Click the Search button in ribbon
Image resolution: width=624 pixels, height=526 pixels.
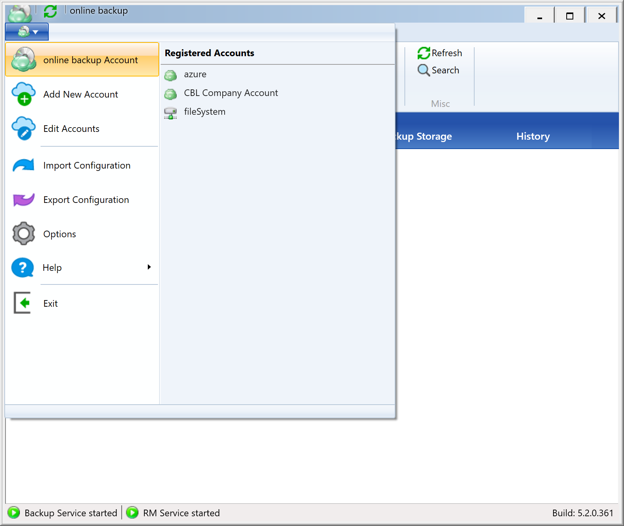point(438,70)
